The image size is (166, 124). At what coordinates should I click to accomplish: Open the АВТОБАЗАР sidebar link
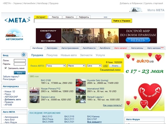pyautogui.click(x=11, y=97)
